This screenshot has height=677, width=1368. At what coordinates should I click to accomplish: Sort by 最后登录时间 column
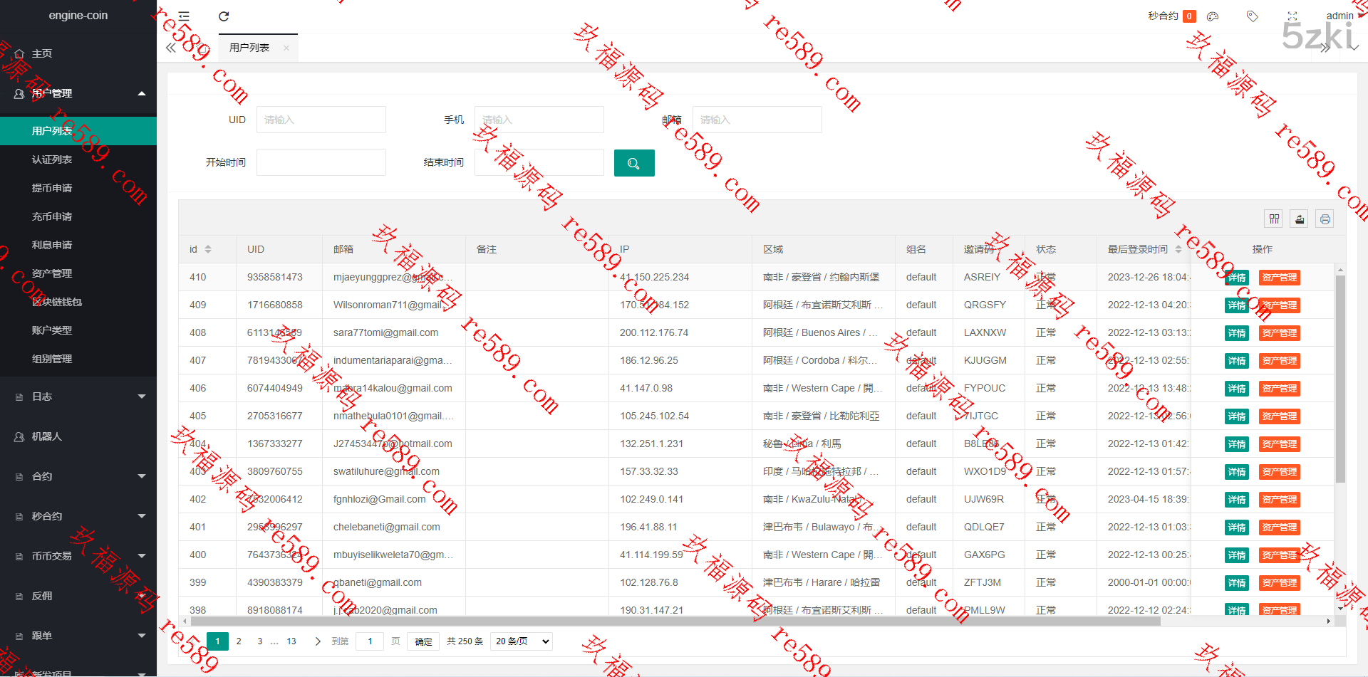pyautogui.click(x=1178, y=249)
